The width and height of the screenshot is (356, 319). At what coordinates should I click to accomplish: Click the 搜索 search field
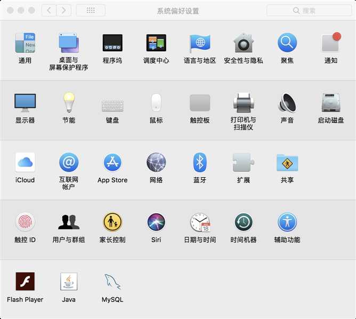pyautogui.click(x=308, y=10)
